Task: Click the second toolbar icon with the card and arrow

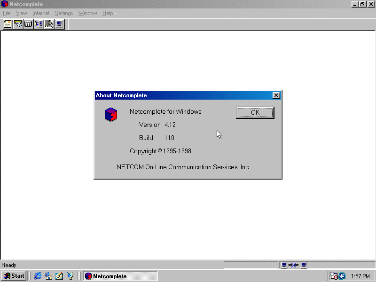Action: (x=18, y=24)
